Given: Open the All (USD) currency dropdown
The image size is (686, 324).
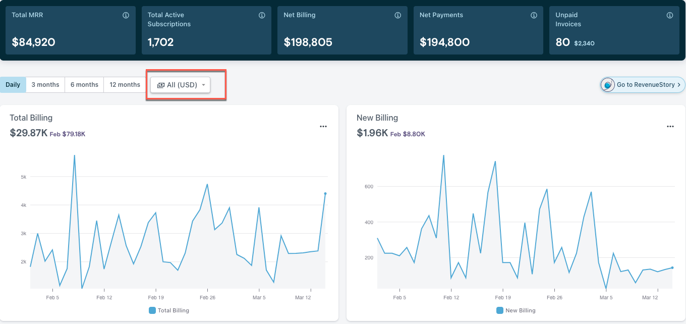Looking at the screenshot, I should pyautogui.click(x=181, y=85).
